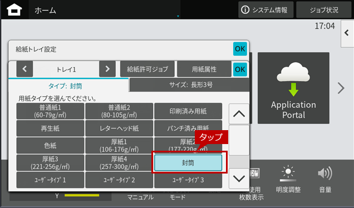Open 給紙許可ジョブ settings
354x208 pixels.
coord(147,69)
